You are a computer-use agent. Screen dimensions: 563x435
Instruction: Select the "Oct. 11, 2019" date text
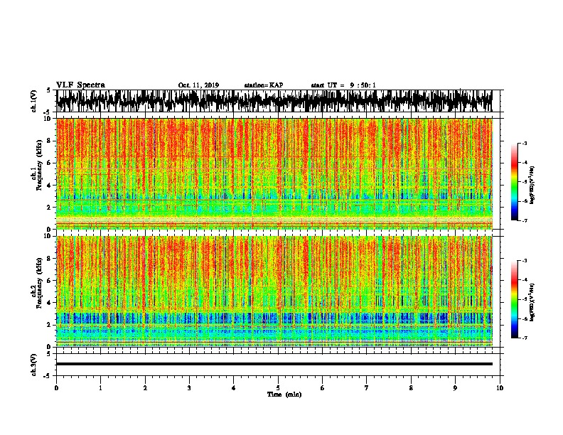[198, 85]
